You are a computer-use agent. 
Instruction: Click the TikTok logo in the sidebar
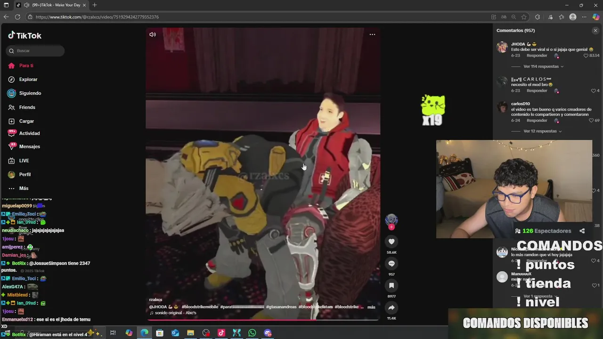[x=25, y=35]
